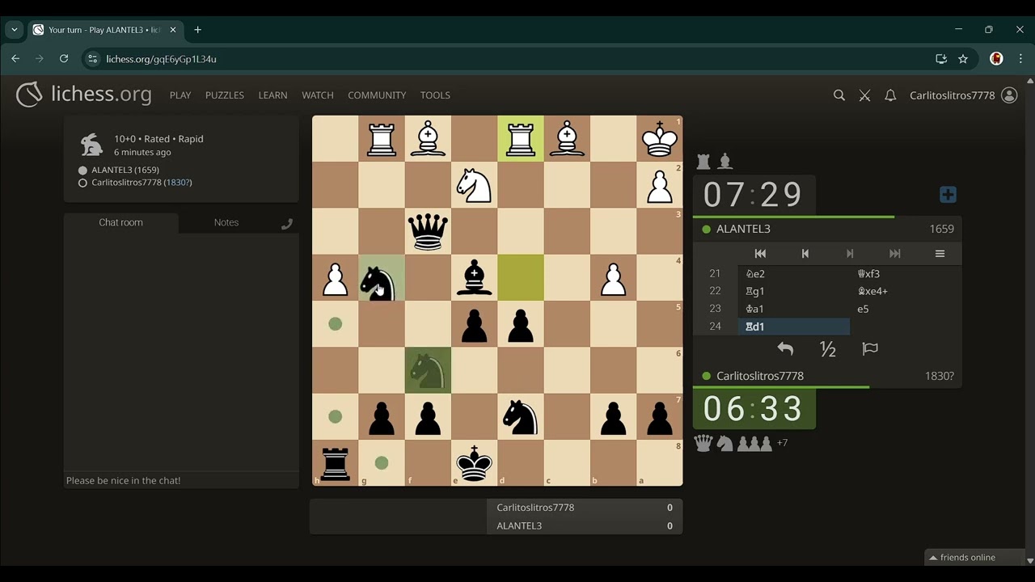Screen dimensions: 1035x582
Task: Open challenges crossed swords icon
Action: pos(864,95)
